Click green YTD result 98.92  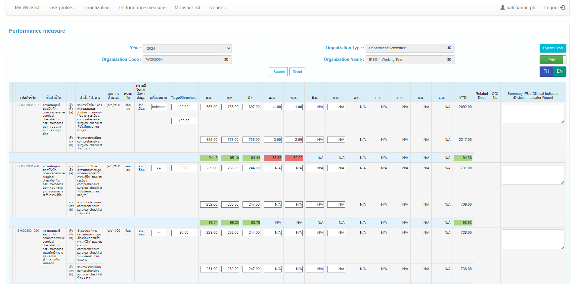pos(463,223)
